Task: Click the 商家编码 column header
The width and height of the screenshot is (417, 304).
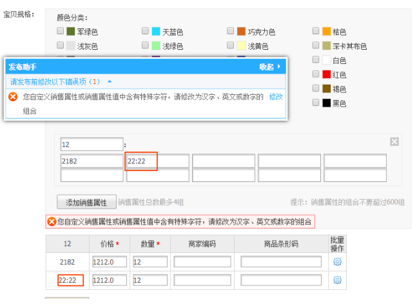Action: click(202, 244)
